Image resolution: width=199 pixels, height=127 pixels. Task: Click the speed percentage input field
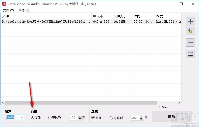click(x=135, y=118)
